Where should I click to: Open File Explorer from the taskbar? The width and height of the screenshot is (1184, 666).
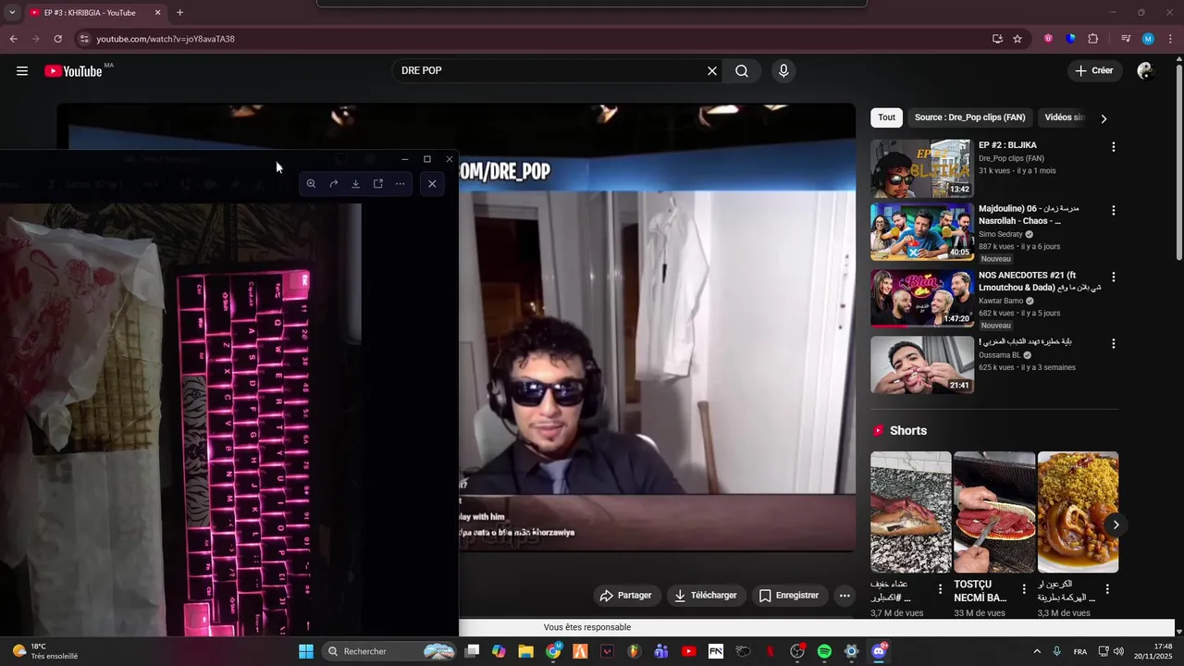(x=525, y=651)
